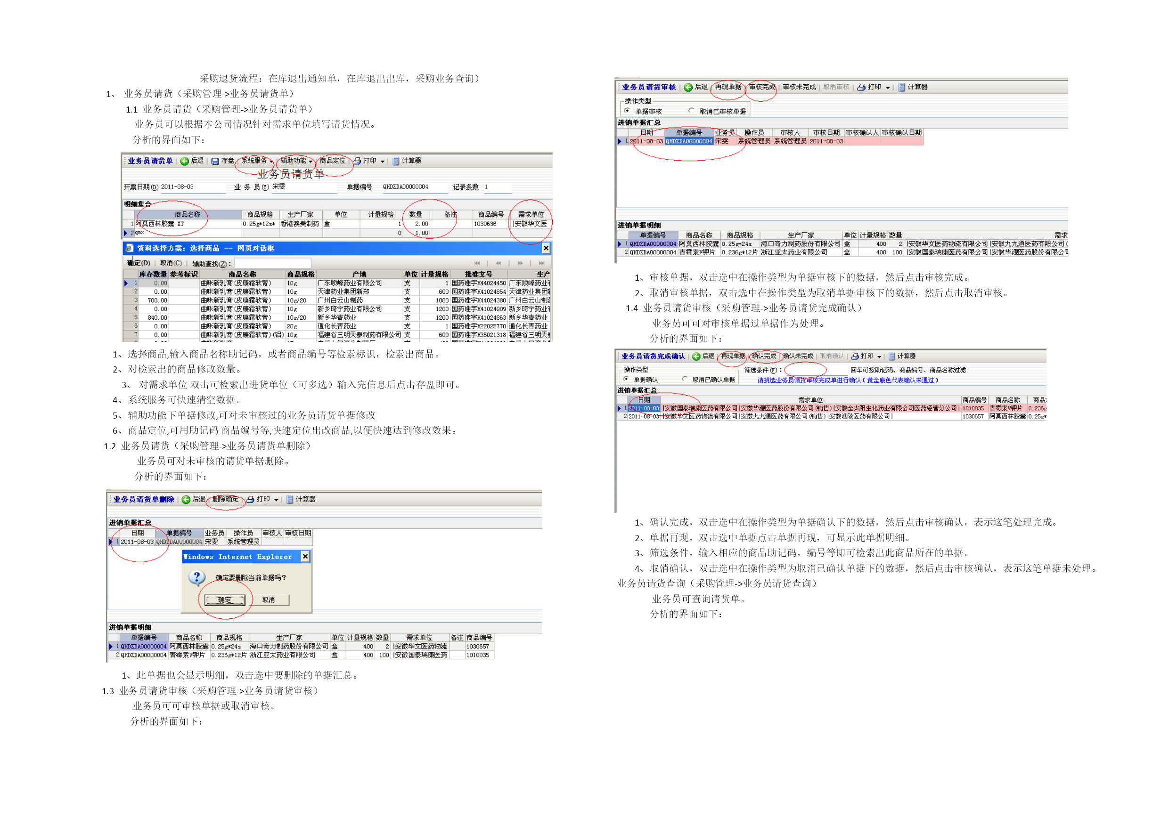1169x826 pixels.
Task: Open 计算器 icon in 业务员请货审核 toolbar
Action: pos(902,88)
